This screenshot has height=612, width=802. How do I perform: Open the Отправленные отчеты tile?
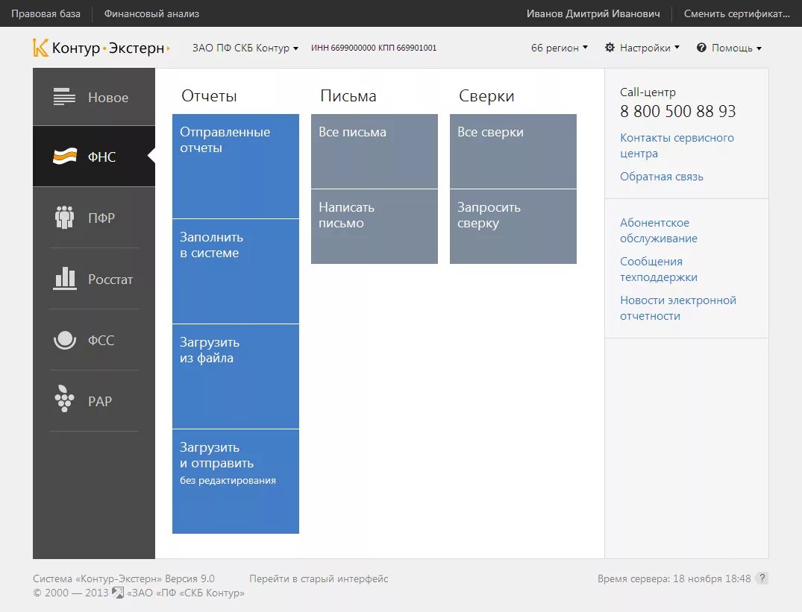[235, 166]
